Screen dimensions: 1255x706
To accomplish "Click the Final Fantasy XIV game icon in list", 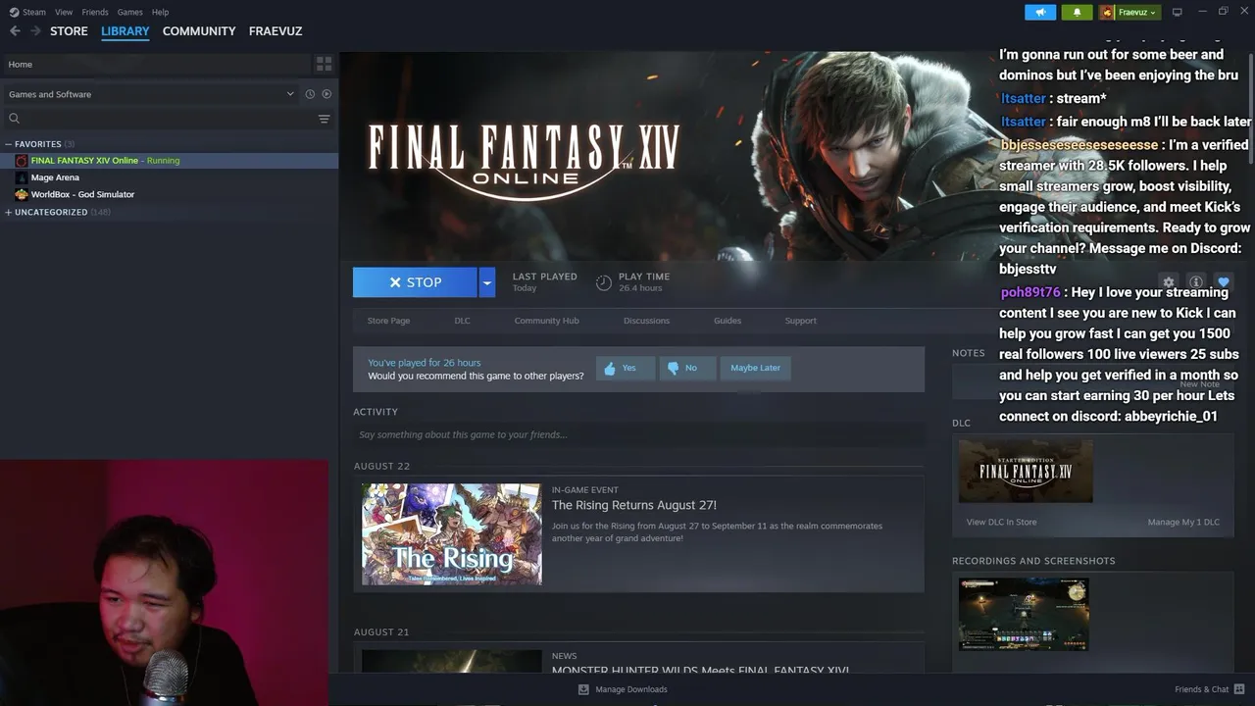I will coord(22,161).
